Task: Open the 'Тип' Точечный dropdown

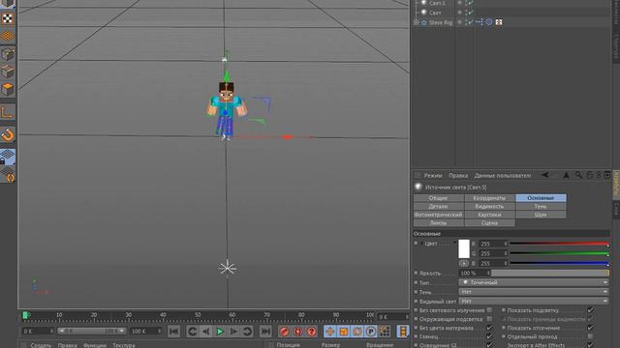Action: (534, 282)
